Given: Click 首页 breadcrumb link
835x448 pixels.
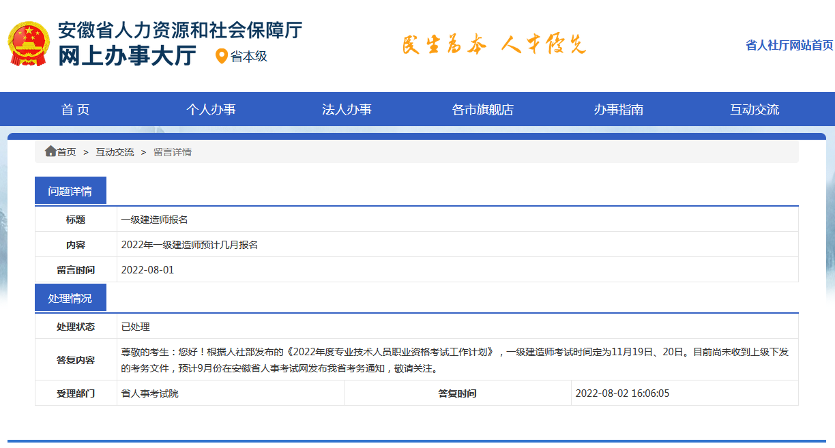Looking at the screenshot, I should pyautogui.click(x=66, y=152).
